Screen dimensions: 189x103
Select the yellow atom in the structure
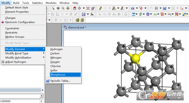click(x=135, y=58)
